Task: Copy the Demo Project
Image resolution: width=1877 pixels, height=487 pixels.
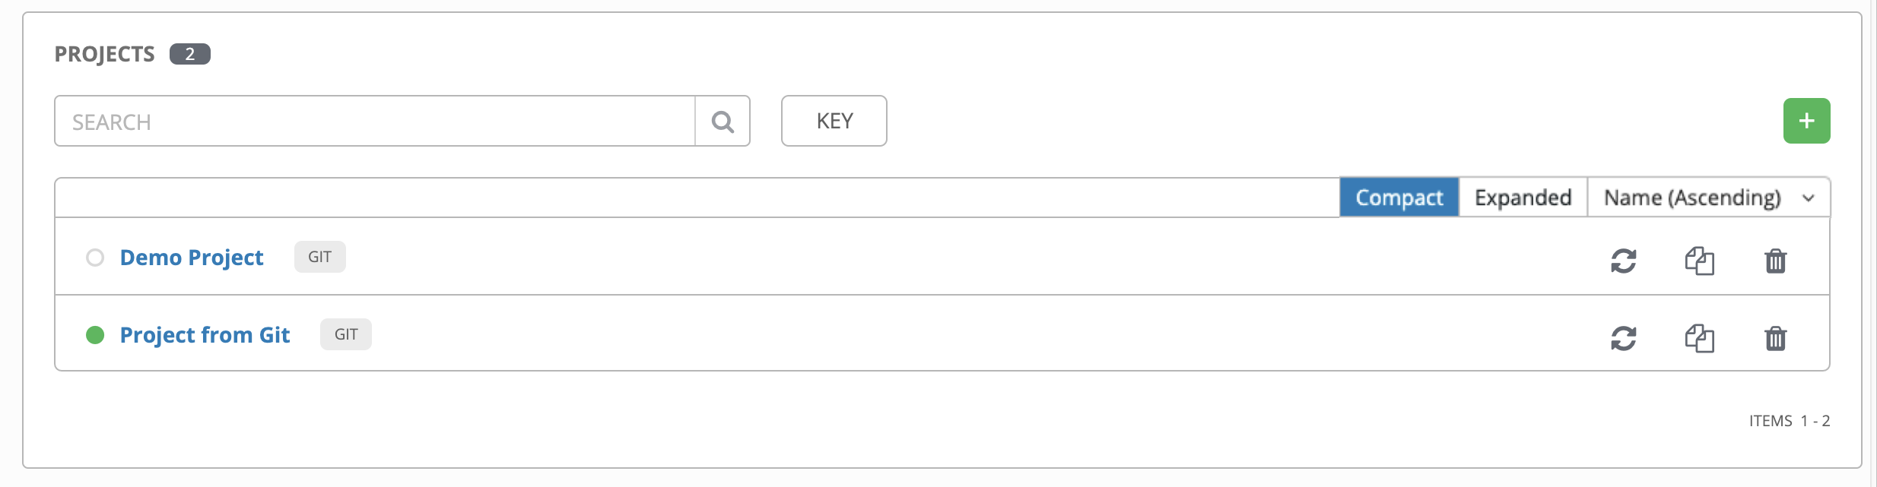Action: tap(1699, 261)
